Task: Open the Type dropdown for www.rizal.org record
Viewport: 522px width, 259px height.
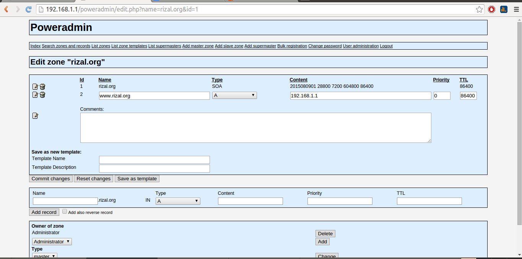Action: point(234,96)
